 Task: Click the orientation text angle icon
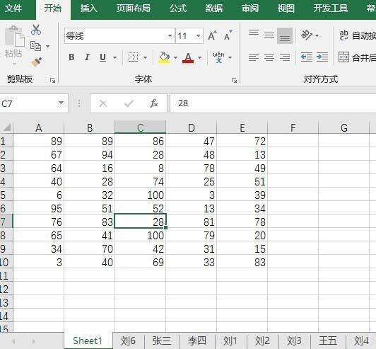click(307, 35)
